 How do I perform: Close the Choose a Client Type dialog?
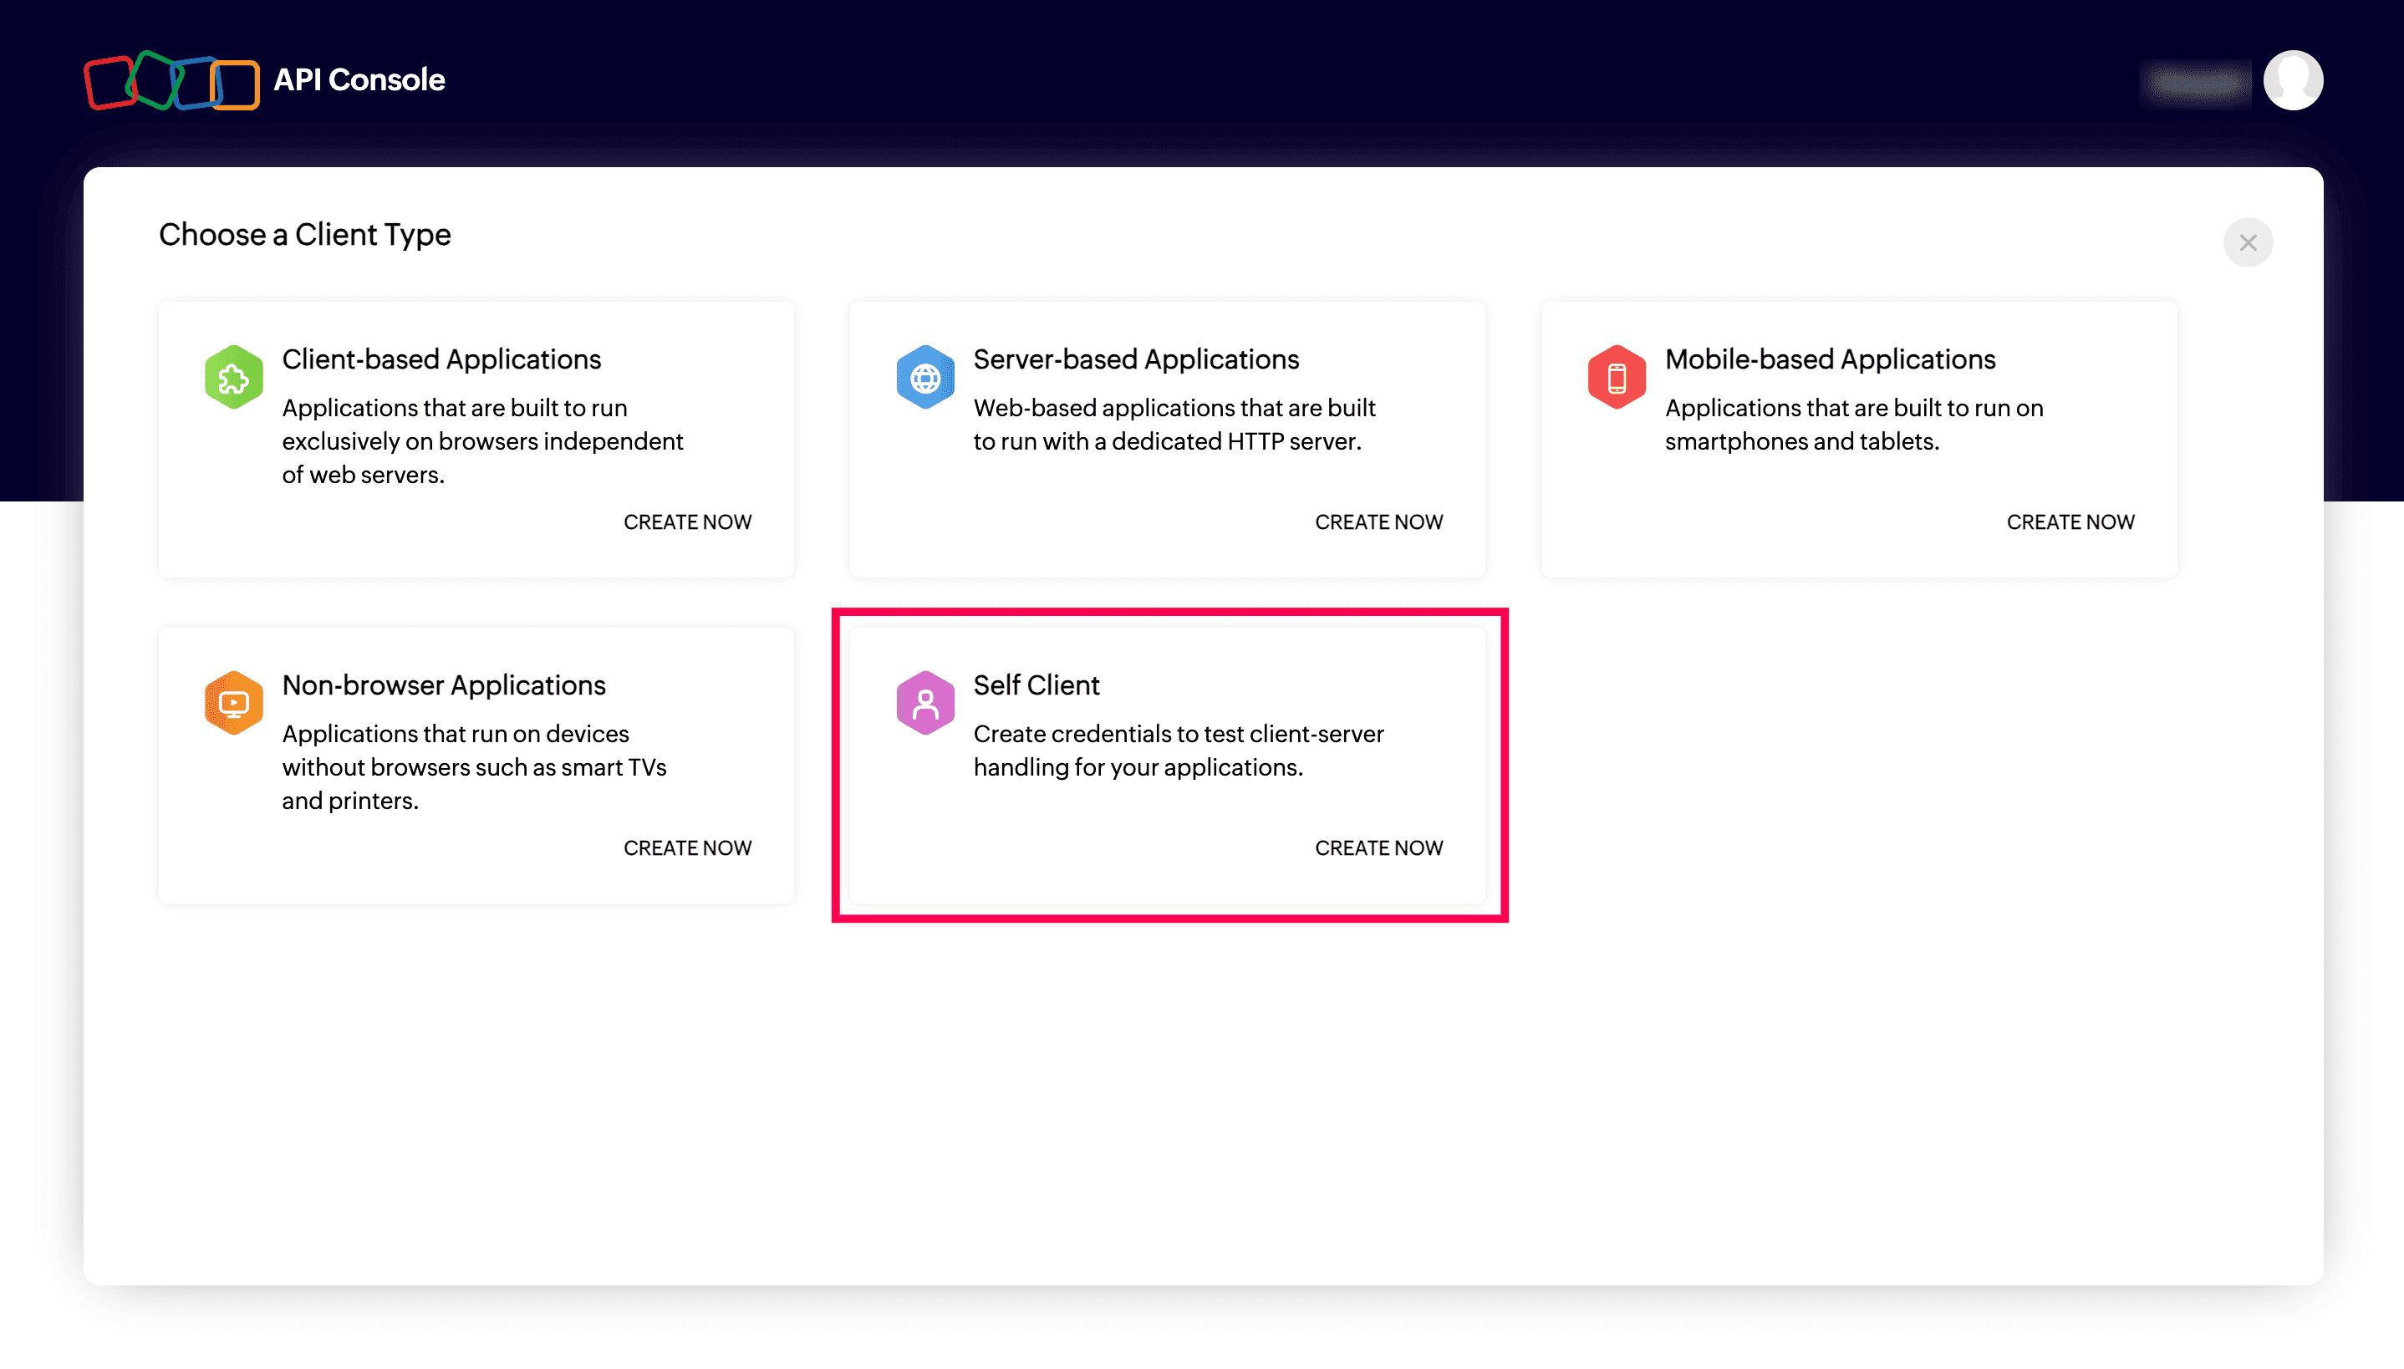coord(2248,242)
